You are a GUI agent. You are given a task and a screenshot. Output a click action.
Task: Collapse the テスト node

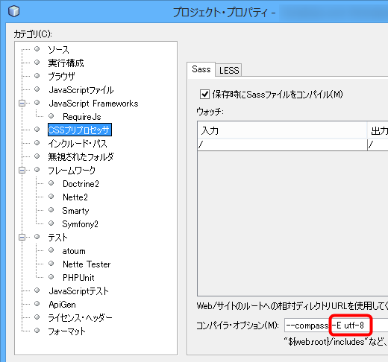(x=22, y=237)
